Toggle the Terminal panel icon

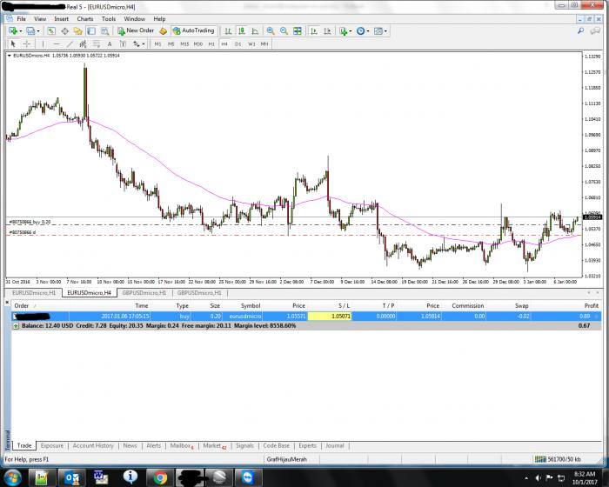(91, 30)
